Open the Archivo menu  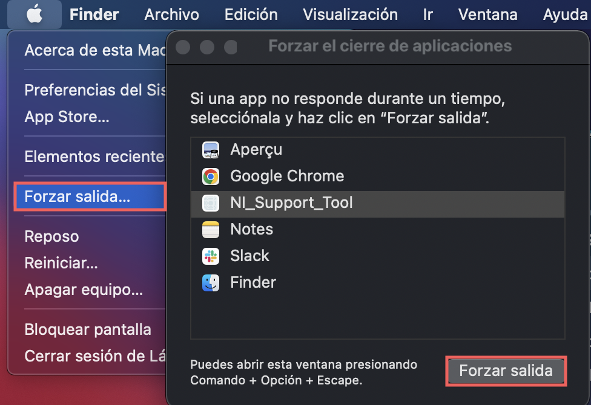(x=171, y=14)
